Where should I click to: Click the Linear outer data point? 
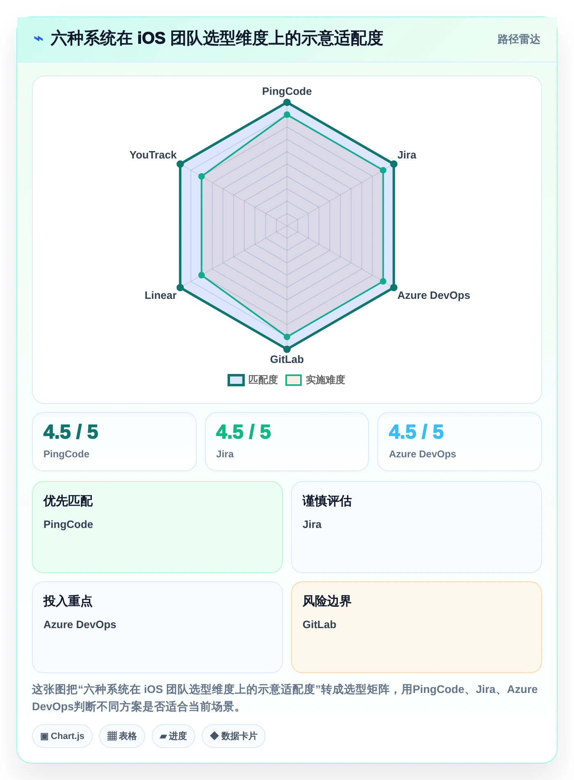click(x=180, y=287)
